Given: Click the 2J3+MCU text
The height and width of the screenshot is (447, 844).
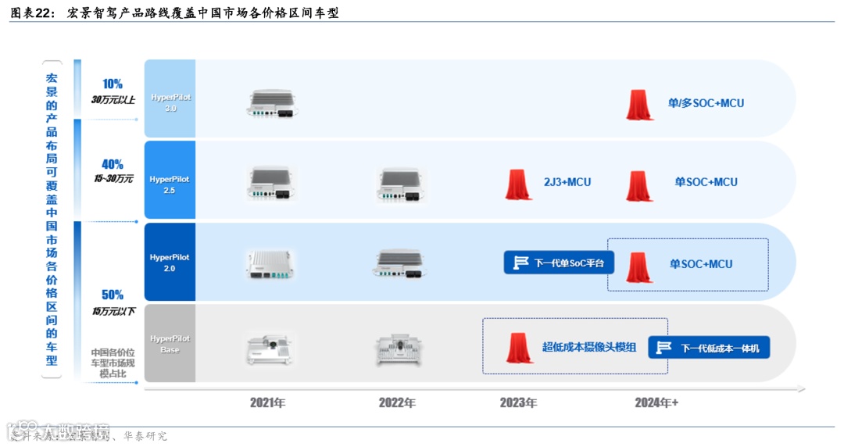Looking at the screenshot, I should [567, 182].
